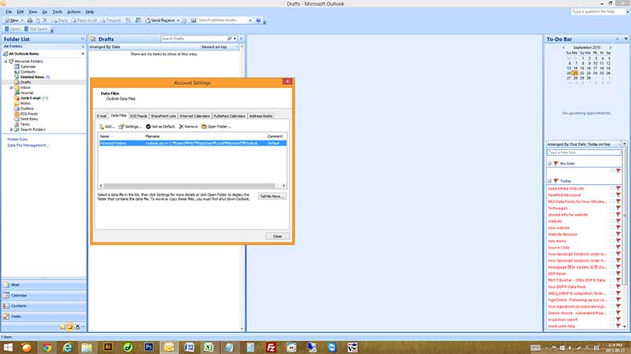The width and height of the screenshot is (631, 354).
Task: Click Open Folder in Account Settings
Action: (x=216, y=127)
